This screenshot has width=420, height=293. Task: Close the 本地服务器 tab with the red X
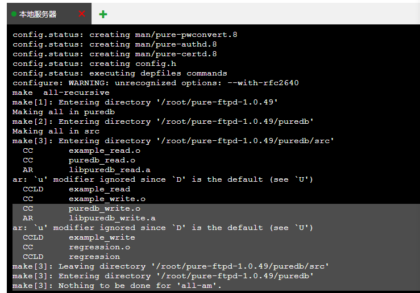tap(82, 14)
